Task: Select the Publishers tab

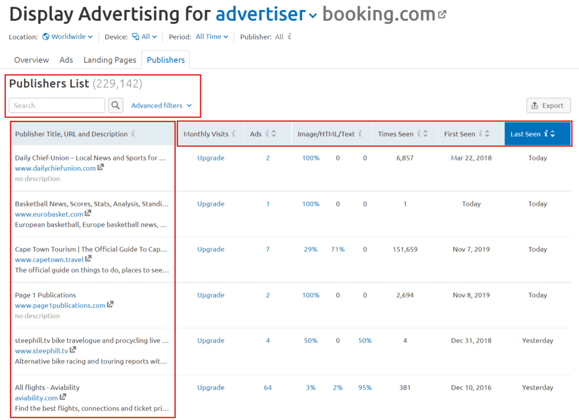Action: 166,60
